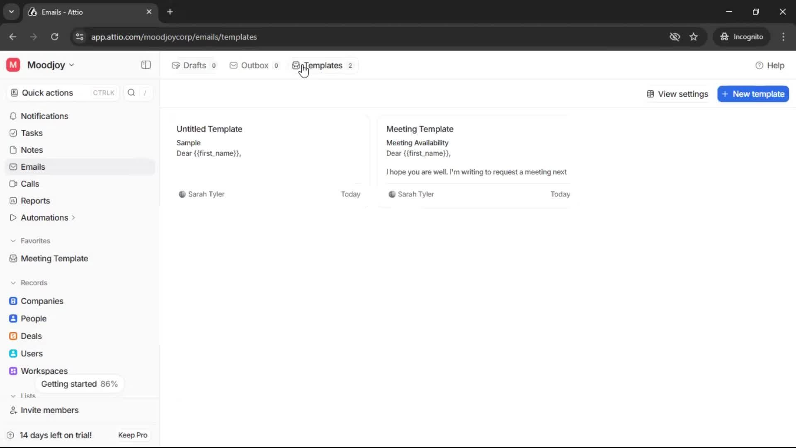Collapse the sidebar with the panel icon
Screen dimensions: 796x448
tap(146, 65)
